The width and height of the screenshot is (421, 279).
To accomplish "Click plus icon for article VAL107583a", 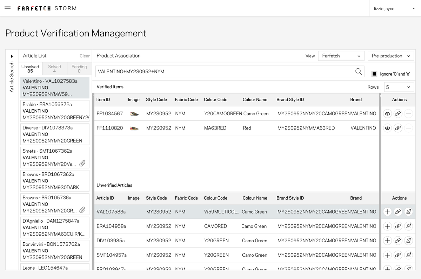I will pyautogui.click(x=387, y=212).
